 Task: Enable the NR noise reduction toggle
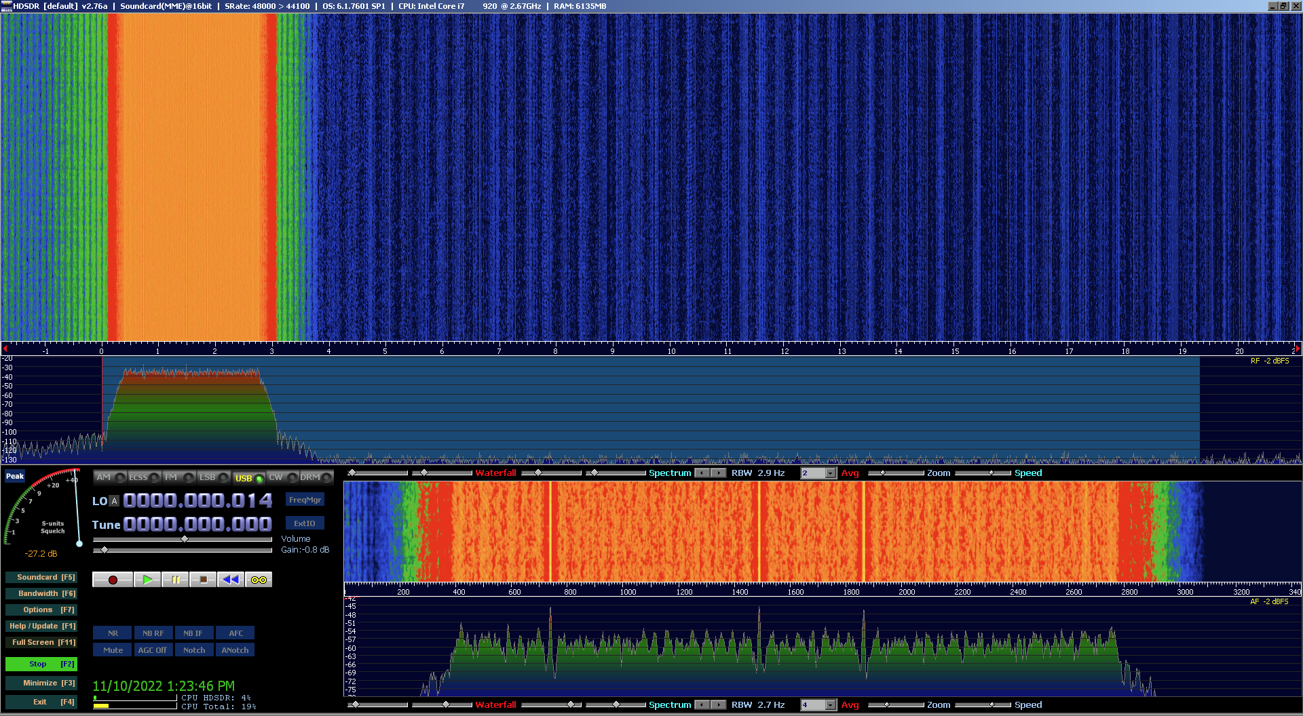113,633
